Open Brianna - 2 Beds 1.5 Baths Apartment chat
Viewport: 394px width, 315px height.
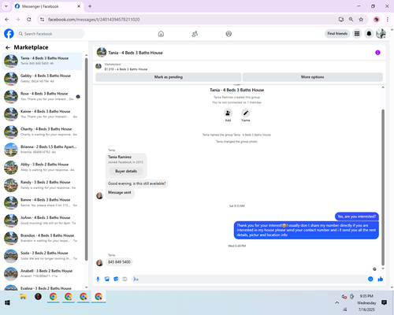[42, 150]
